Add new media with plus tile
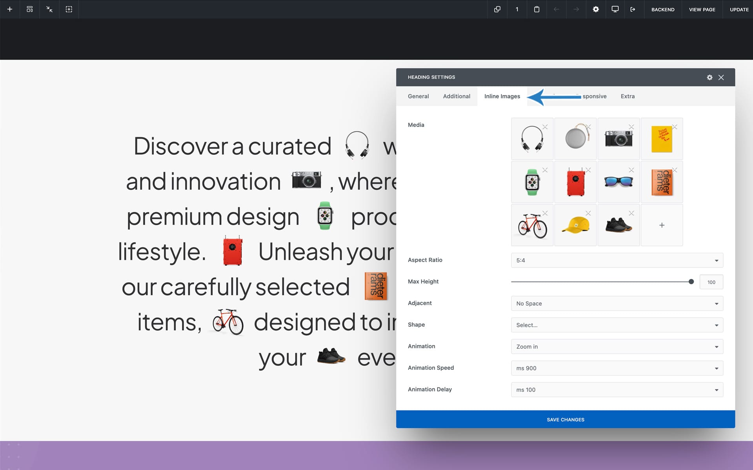Viewport: 753px width, 470px height. point(662,225)
